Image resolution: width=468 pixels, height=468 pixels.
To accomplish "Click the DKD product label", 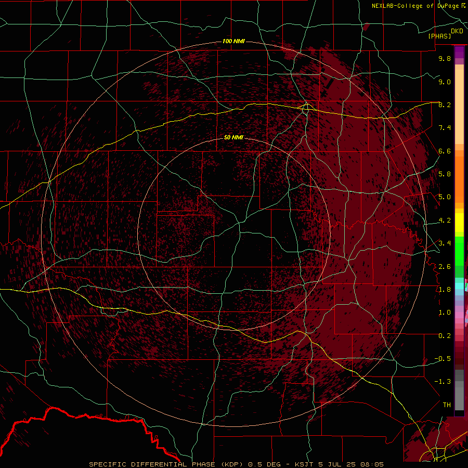I will click(457, 31).
